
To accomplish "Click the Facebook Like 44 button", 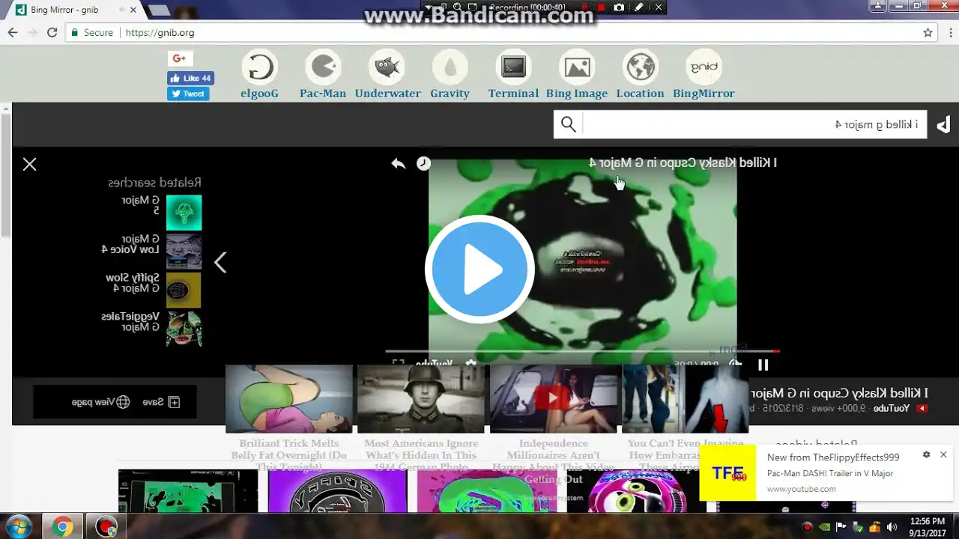I will pos(190,78).
